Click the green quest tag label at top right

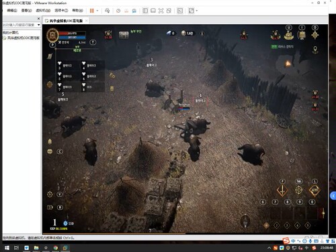coord(274,47)
